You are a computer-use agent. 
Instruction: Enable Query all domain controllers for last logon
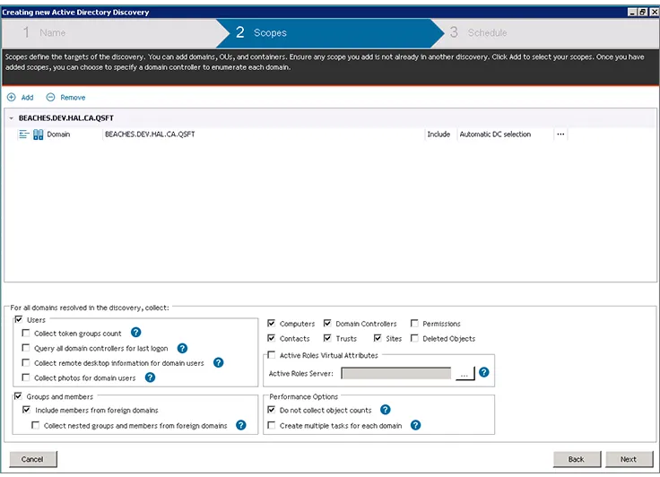pyautogui.click(x=26, y=348)
